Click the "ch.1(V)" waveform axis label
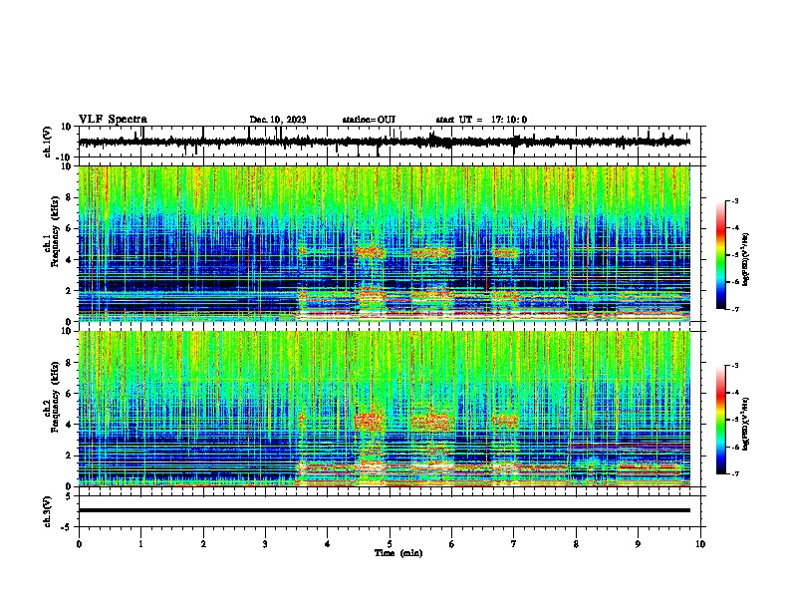This screenshot has width=789, height=610. pyautogui.click(x=48, y=142)
